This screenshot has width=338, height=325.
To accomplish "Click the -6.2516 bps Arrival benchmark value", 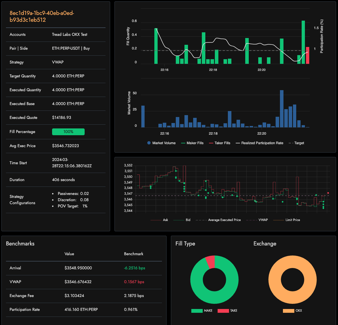I will point(134,268).
